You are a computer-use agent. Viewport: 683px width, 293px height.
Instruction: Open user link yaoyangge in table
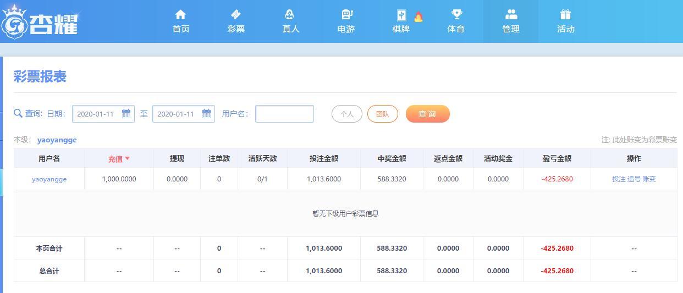click(x=49, y=179)
